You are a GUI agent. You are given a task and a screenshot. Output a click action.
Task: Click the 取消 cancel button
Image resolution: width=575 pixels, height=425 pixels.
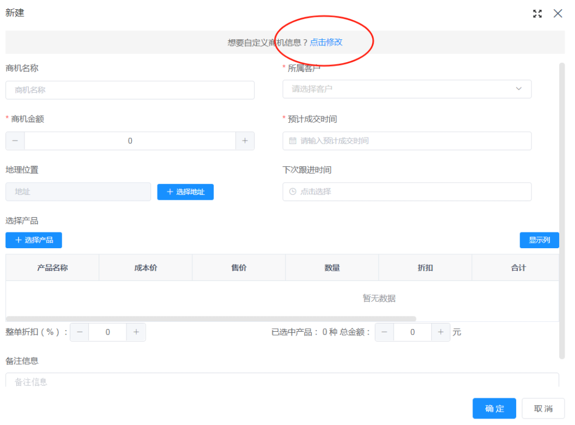tap(543, 408)
